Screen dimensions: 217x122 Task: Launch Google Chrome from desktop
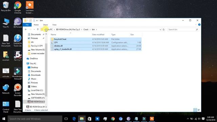coord(18,7)
